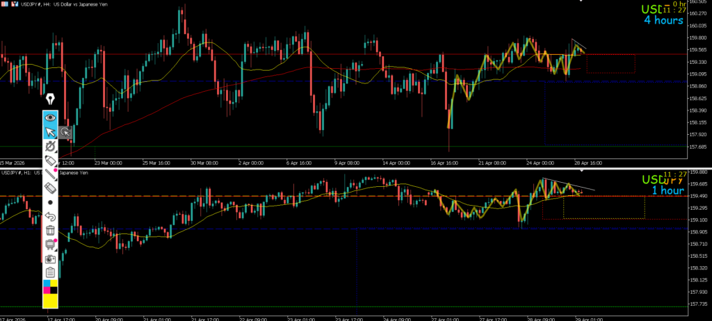
Task: Open the brush size dot selector
Action: [50, 202]
